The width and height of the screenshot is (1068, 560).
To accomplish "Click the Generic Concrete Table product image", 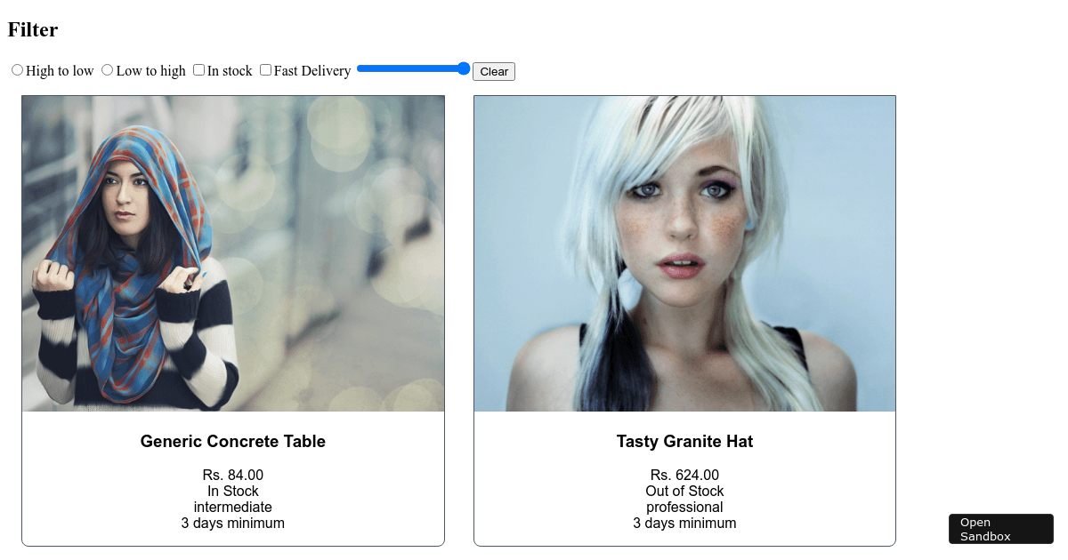I will [x=233, y=253].
